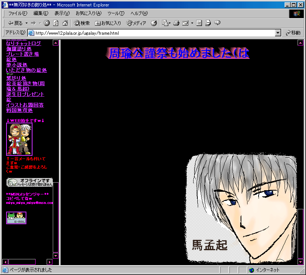The width and height of the screenshot is (306, 275).
Task: Click the sidebar frame's scroll down arrow
Action: coord(55,256)
